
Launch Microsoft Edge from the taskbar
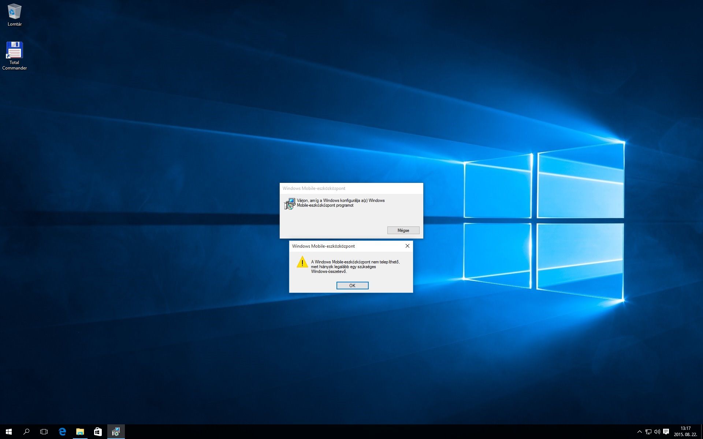pos(62,432)
